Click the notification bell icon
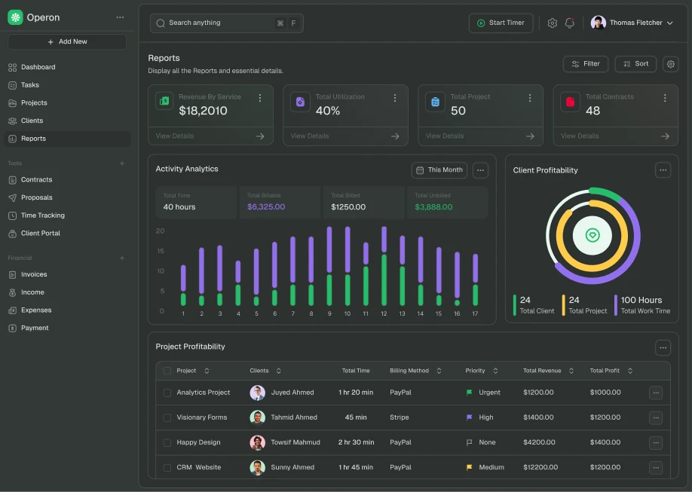This screenshot has width=692, height=492. 570,23
